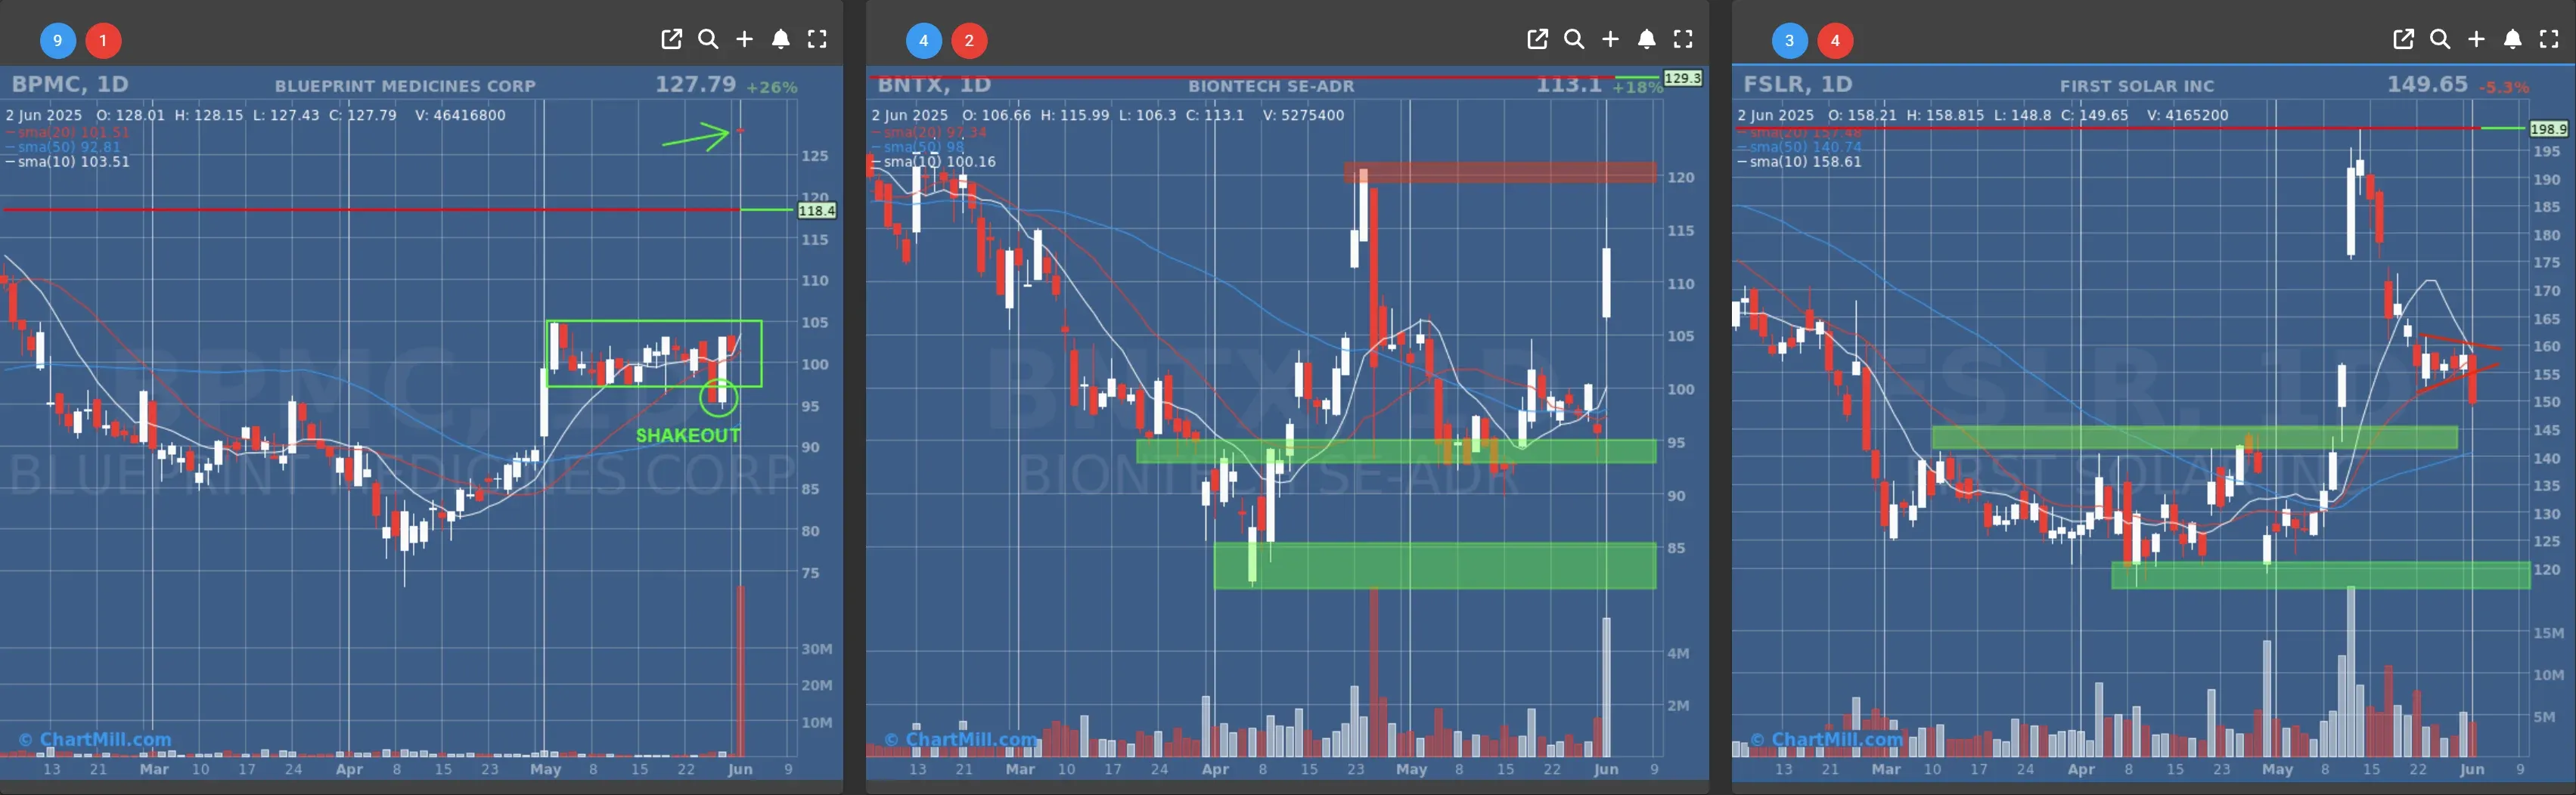This screenshot has width=2576, height=795.
Task: Click blue badge 3 above FSLR
Action: point(1789,41)
